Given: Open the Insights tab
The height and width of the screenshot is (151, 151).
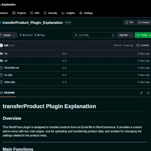Looking at the screenshot, I should point(68,13).
